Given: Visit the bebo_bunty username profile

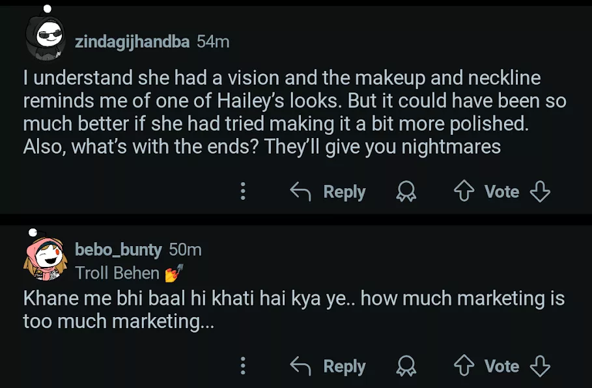Looking at the screenshot, I should (x=119, y=249).
